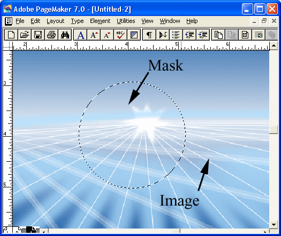The height and width of the screenshot is (236, 281).
Task: Click the Print toolbar icon
Action: click(x=51, y=35)
